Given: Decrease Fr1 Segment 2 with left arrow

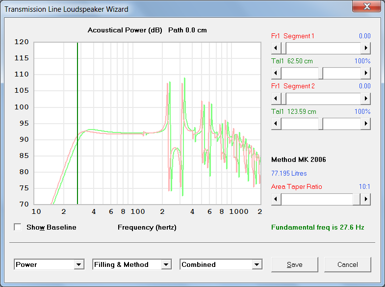Looking at the screenshot, I should click(276, 99).
